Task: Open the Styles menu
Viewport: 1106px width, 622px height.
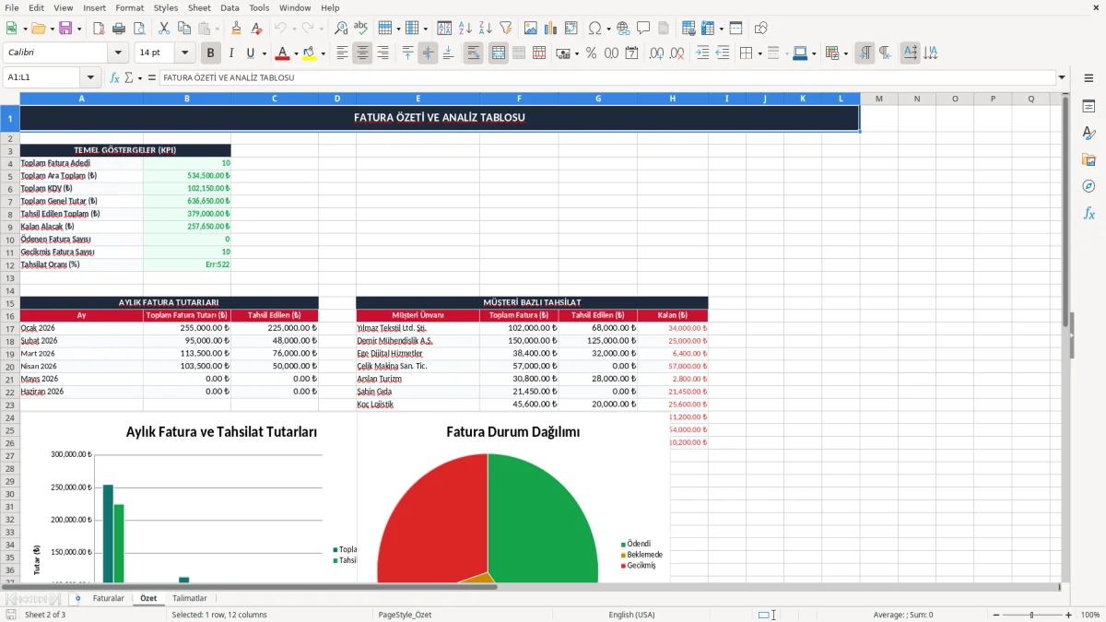Action: 166,7
